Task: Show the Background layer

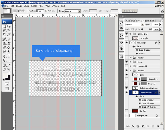Action: 127,115
